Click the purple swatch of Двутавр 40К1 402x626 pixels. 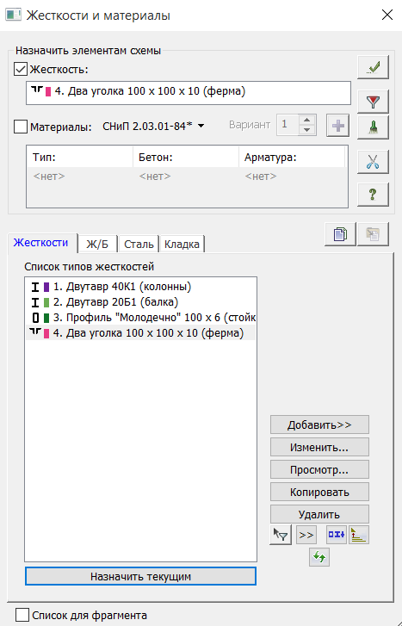[x=46, y=287]
